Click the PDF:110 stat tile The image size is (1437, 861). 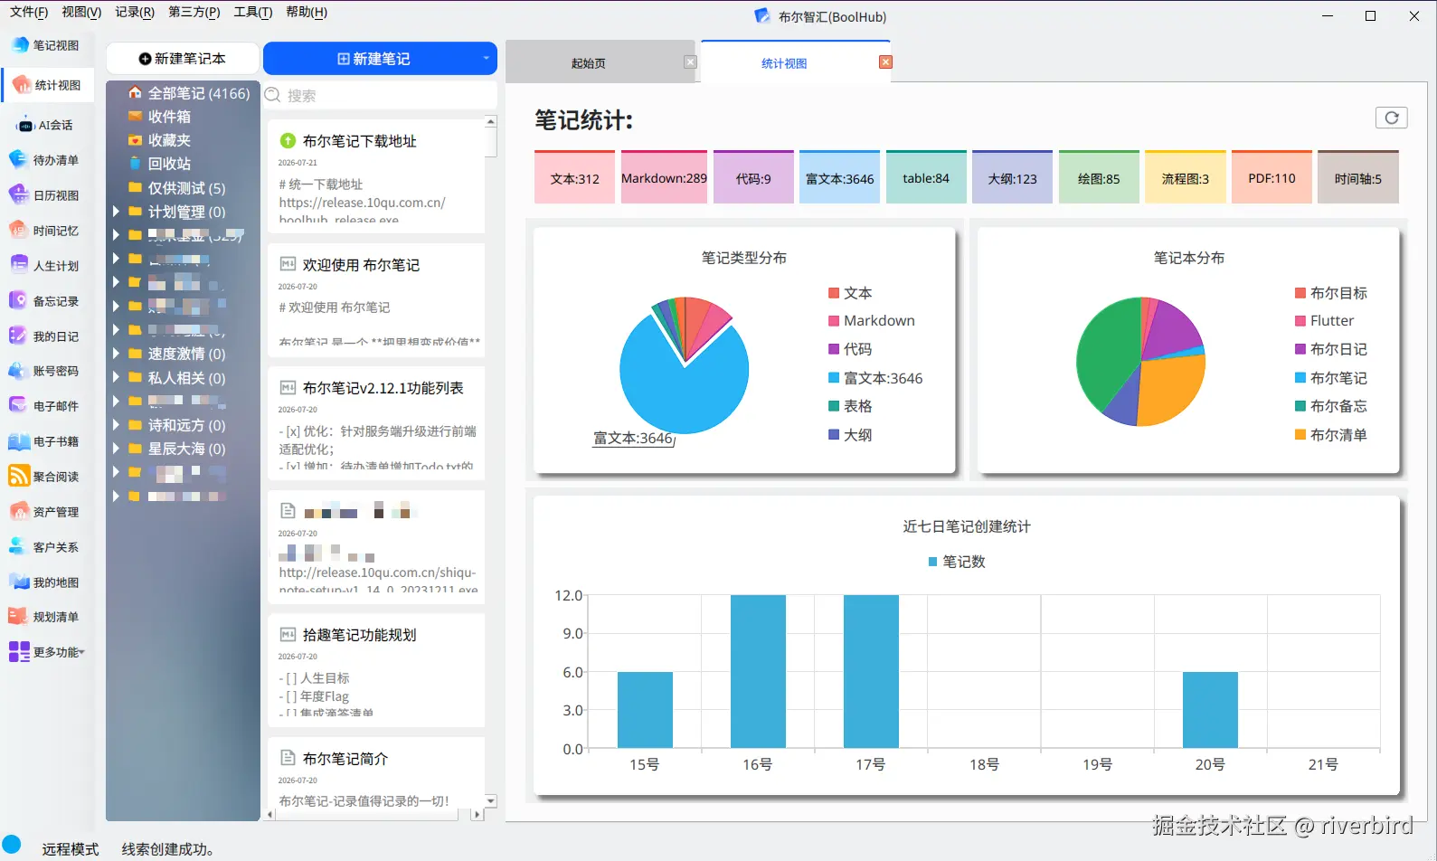1272,177
